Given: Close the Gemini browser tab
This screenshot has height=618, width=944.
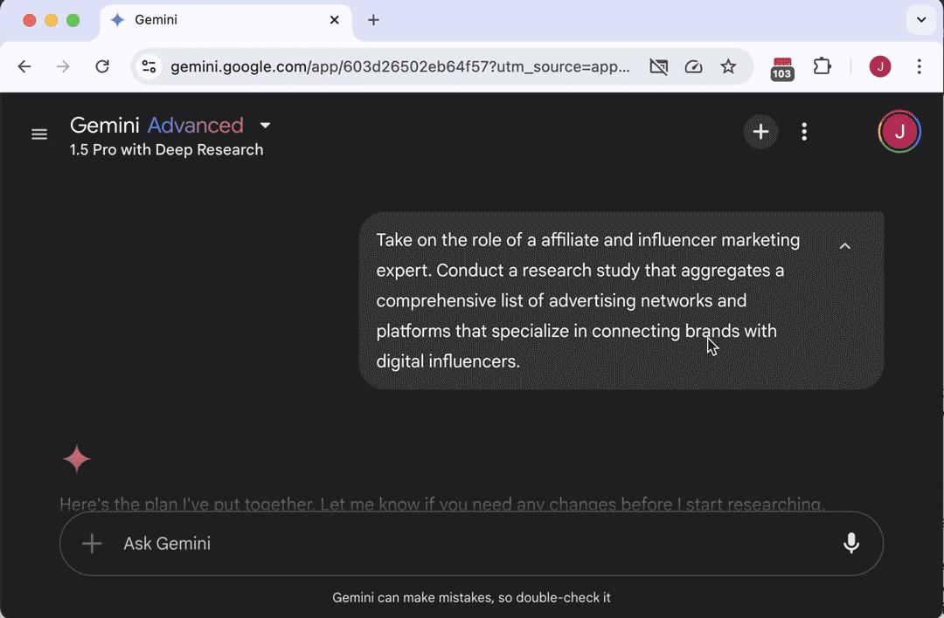Looking at the screenshot, I should point(334,20).
